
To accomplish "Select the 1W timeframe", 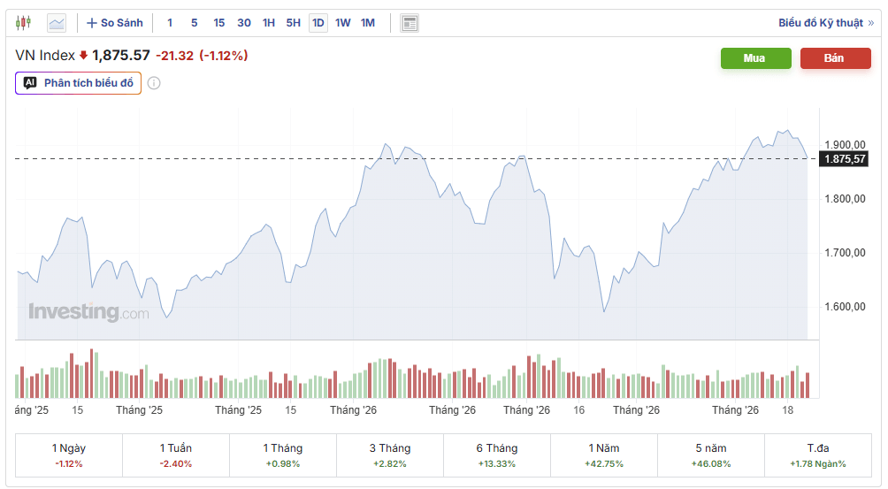I will pyautogui.click(x=342, y=23).
